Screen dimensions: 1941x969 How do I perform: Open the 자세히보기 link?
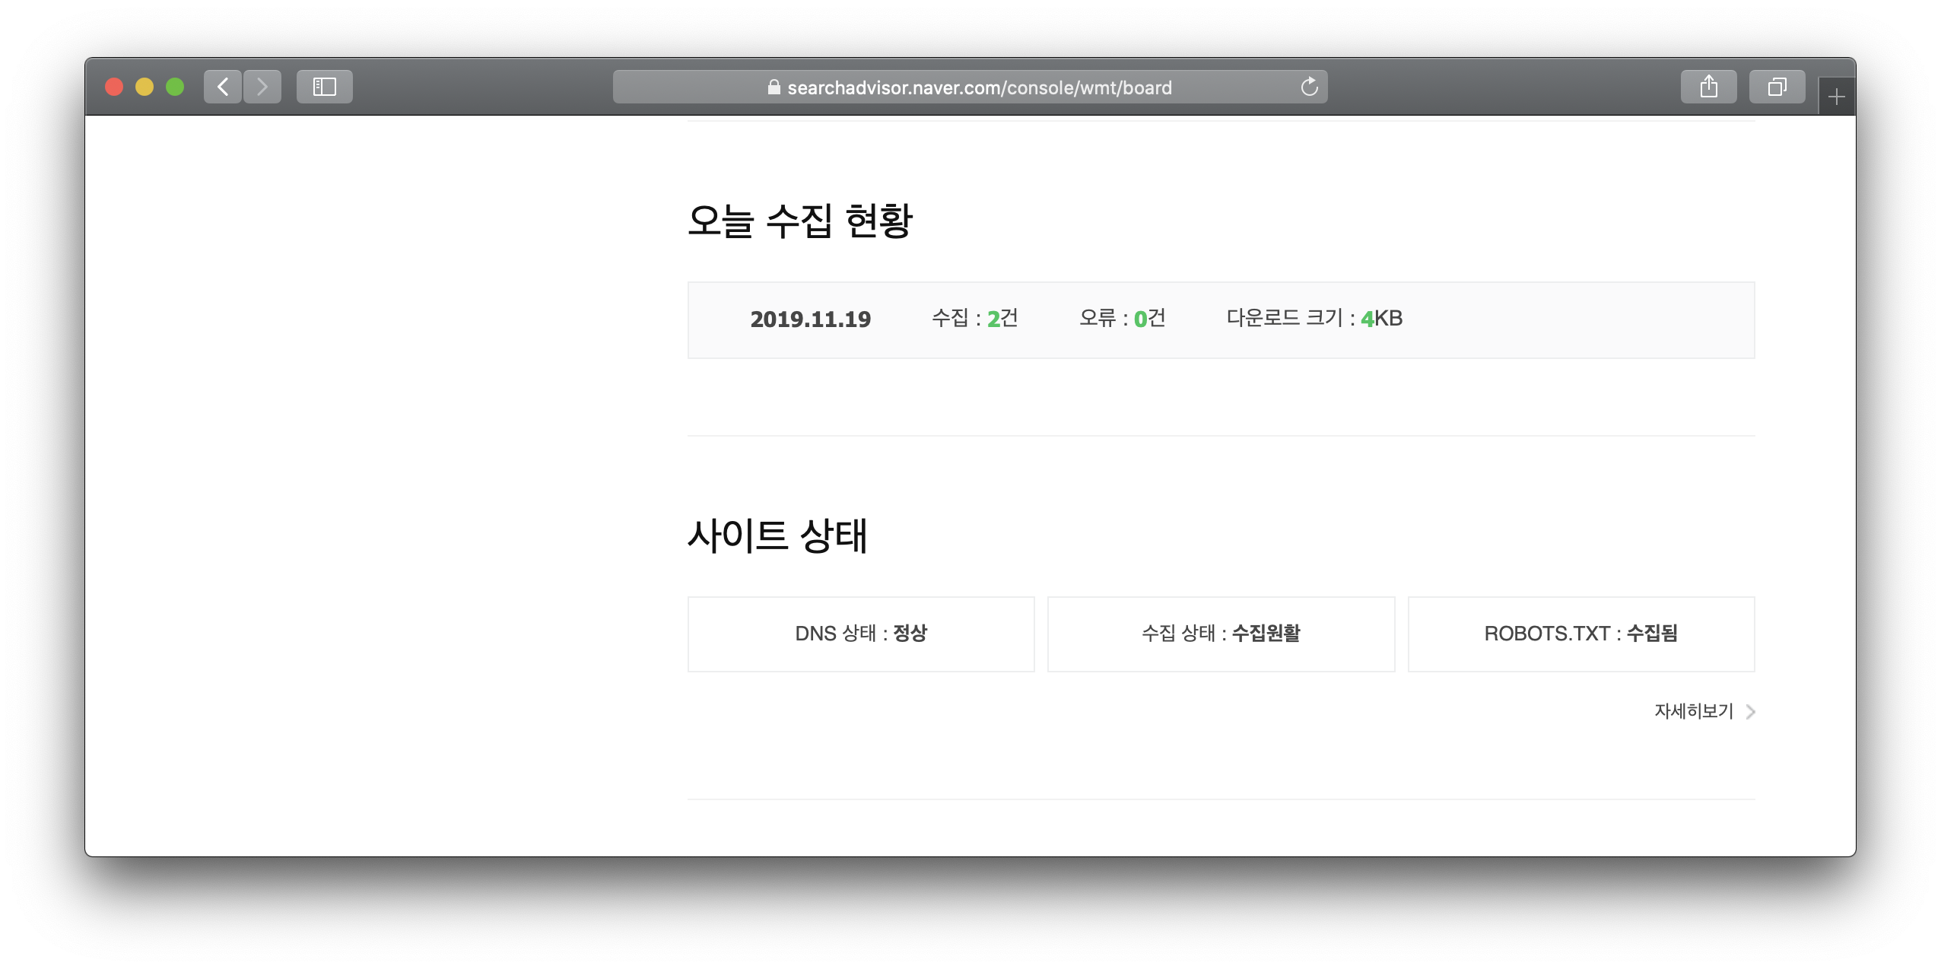tap(1693, 711)
